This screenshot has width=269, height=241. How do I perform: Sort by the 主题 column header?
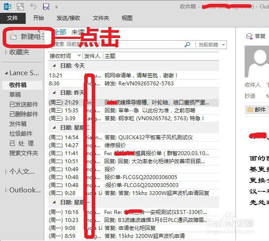[110, 56]
